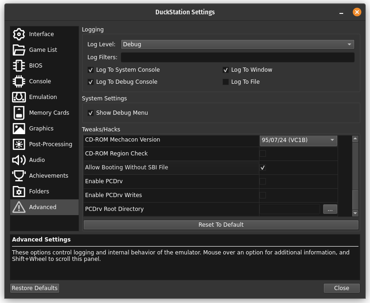Select the PCDrv Root Directory row label

pyautogui.click(x=114, y=209)
